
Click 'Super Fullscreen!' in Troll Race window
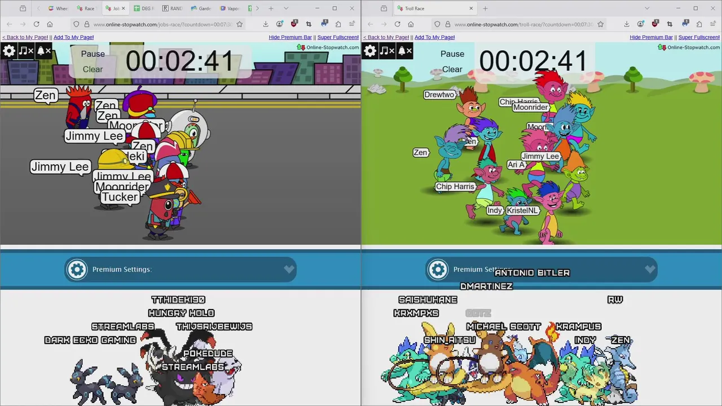click(x=699, y=37)
